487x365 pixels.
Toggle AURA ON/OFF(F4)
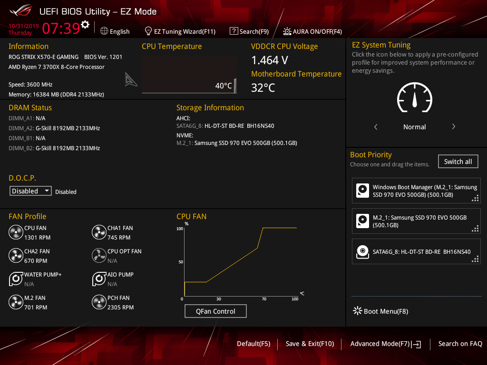pos(317,31)
